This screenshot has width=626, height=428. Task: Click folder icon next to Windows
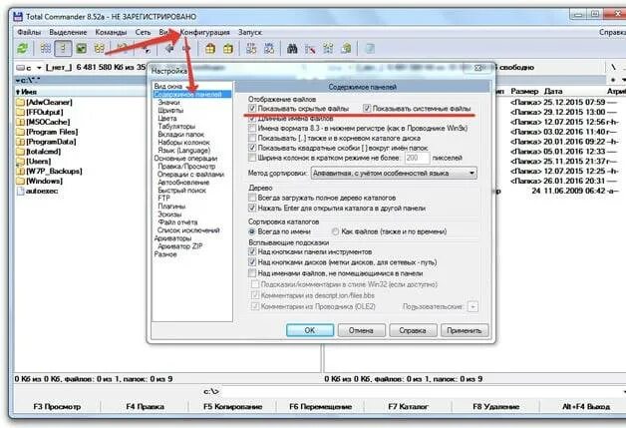click(20, 181)
